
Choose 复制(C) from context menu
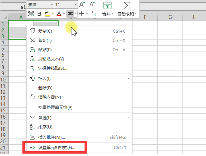point(79,31)
